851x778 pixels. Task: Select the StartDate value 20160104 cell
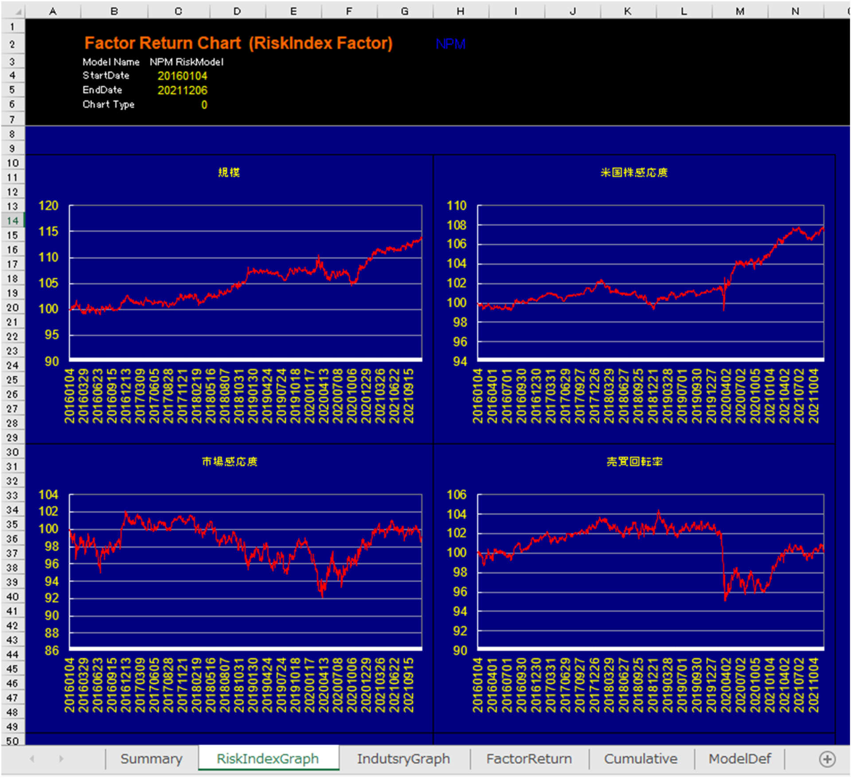[x=182, y=76]
